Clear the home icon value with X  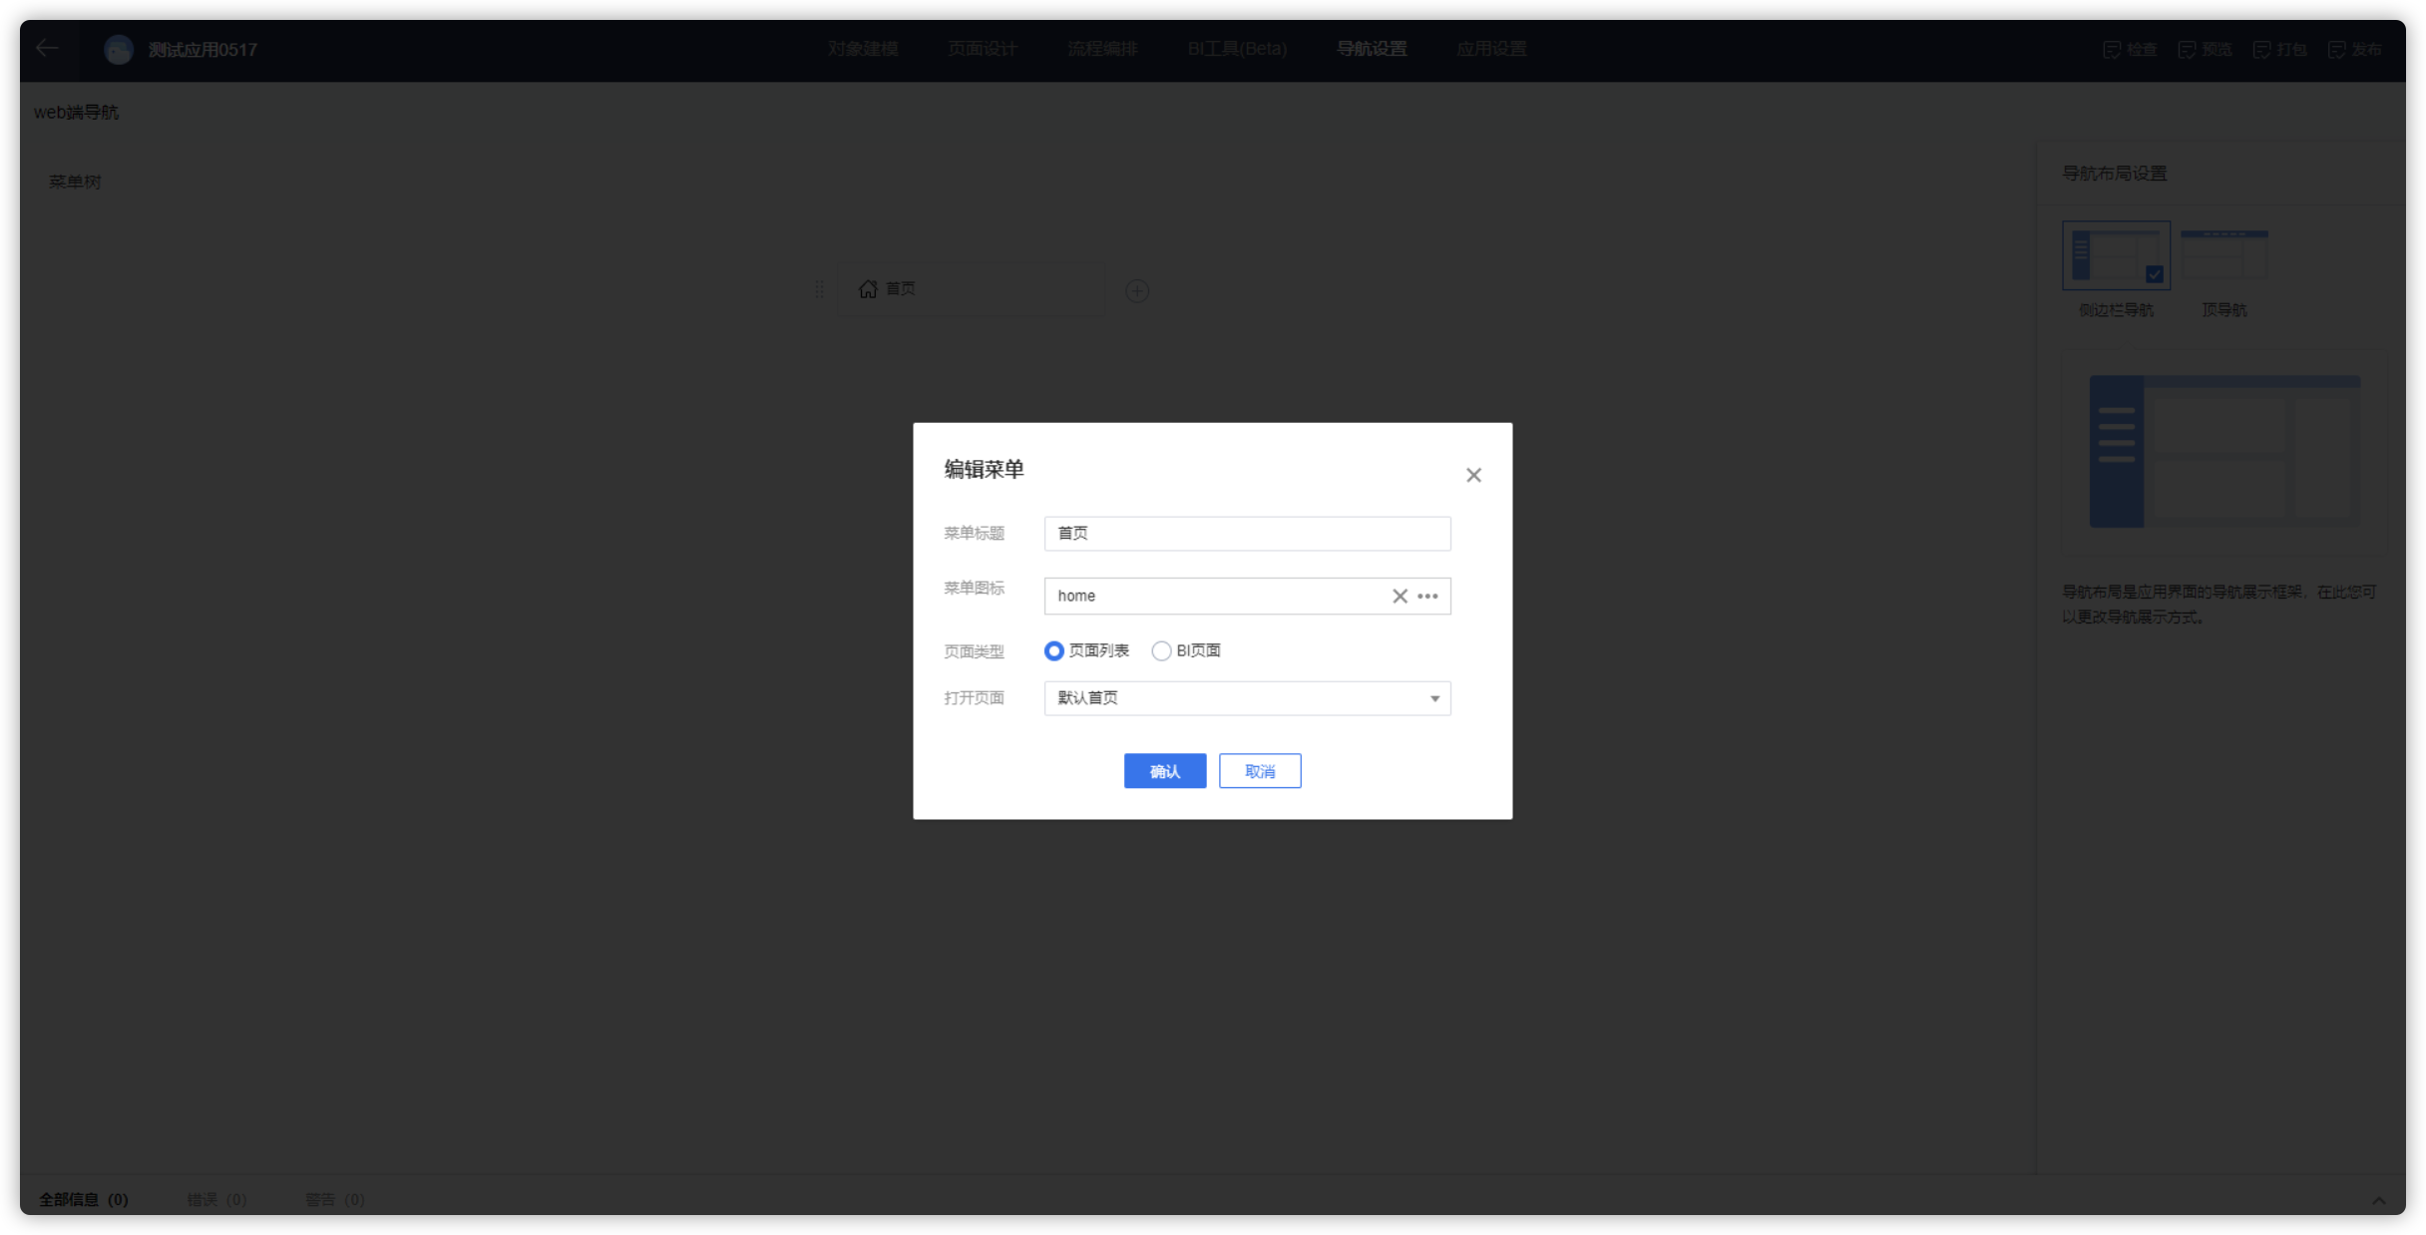pos(1400,596)
